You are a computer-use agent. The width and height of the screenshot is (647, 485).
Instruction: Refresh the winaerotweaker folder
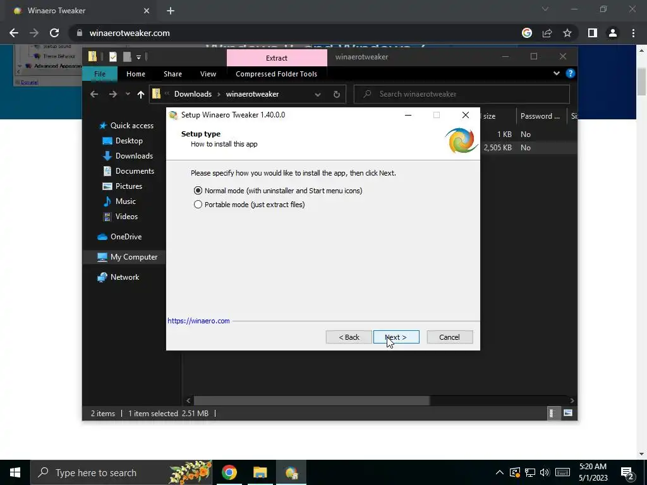click(337, 95)
